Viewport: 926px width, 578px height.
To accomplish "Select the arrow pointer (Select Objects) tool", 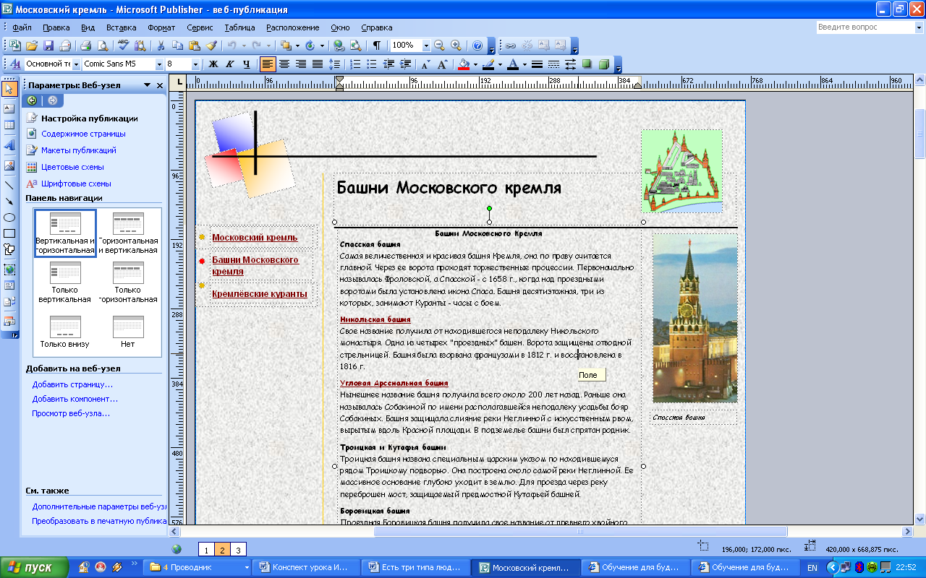I will [x=9, y=90].
